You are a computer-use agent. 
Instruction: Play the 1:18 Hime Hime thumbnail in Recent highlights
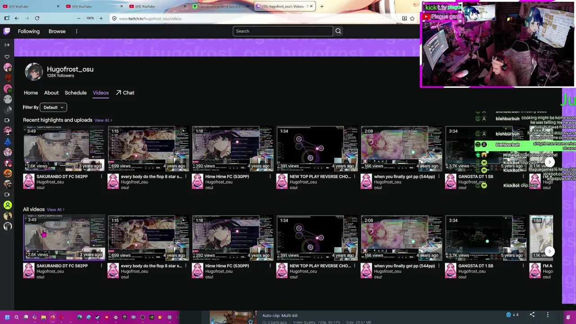coord(233,148)
